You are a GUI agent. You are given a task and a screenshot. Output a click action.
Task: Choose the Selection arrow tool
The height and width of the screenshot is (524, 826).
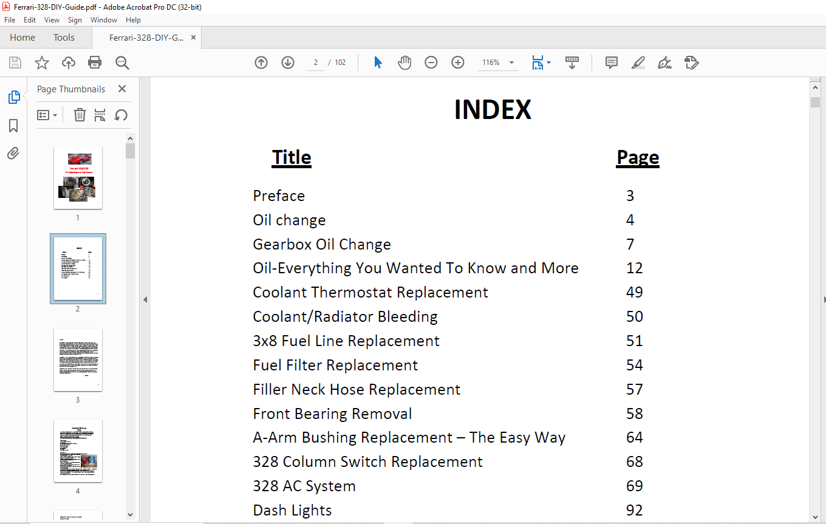[x=378, y=63]
